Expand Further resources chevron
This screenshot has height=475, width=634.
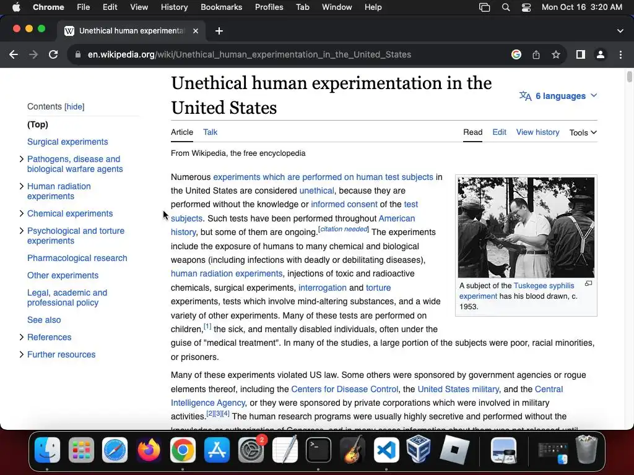coord(22,354)
